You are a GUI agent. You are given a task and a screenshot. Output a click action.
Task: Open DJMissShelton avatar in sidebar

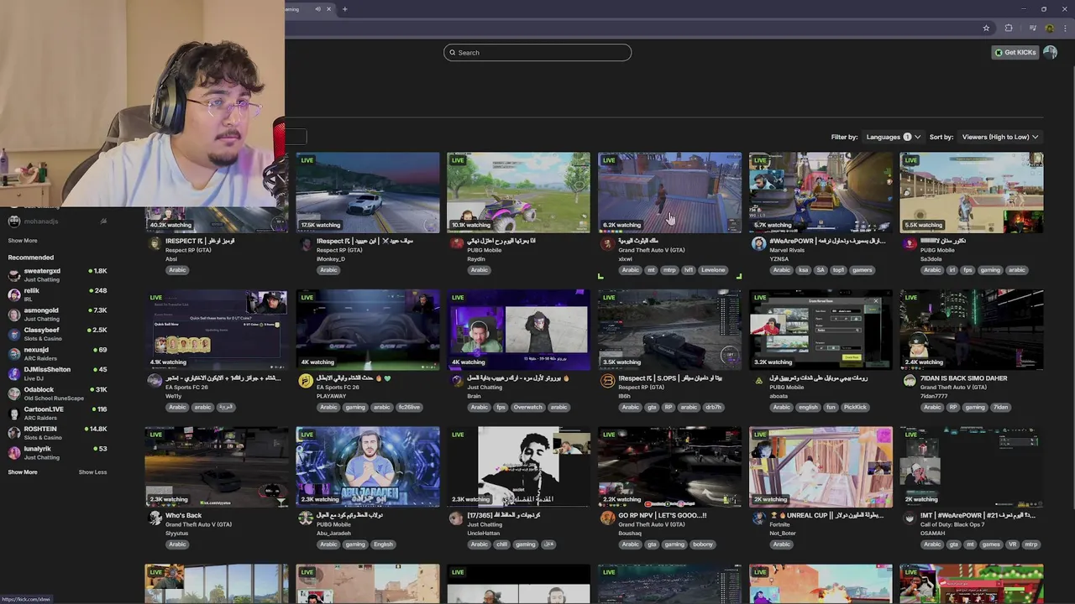point(13,373)
